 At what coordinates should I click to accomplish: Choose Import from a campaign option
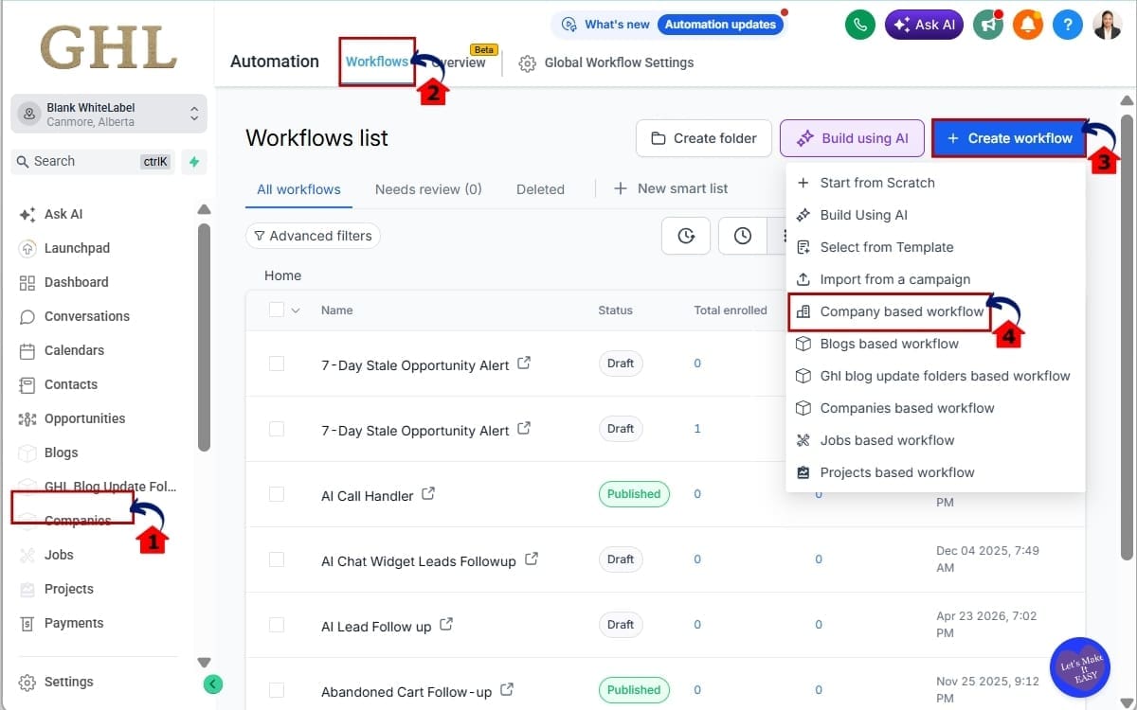tap(935, 279)
